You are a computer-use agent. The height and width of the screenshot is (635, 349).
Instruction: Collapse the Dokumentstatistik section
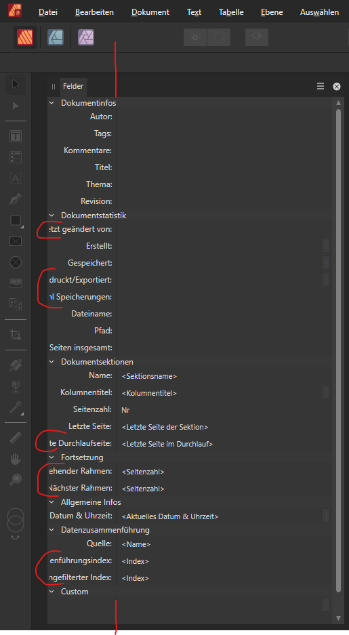(52, 216)
